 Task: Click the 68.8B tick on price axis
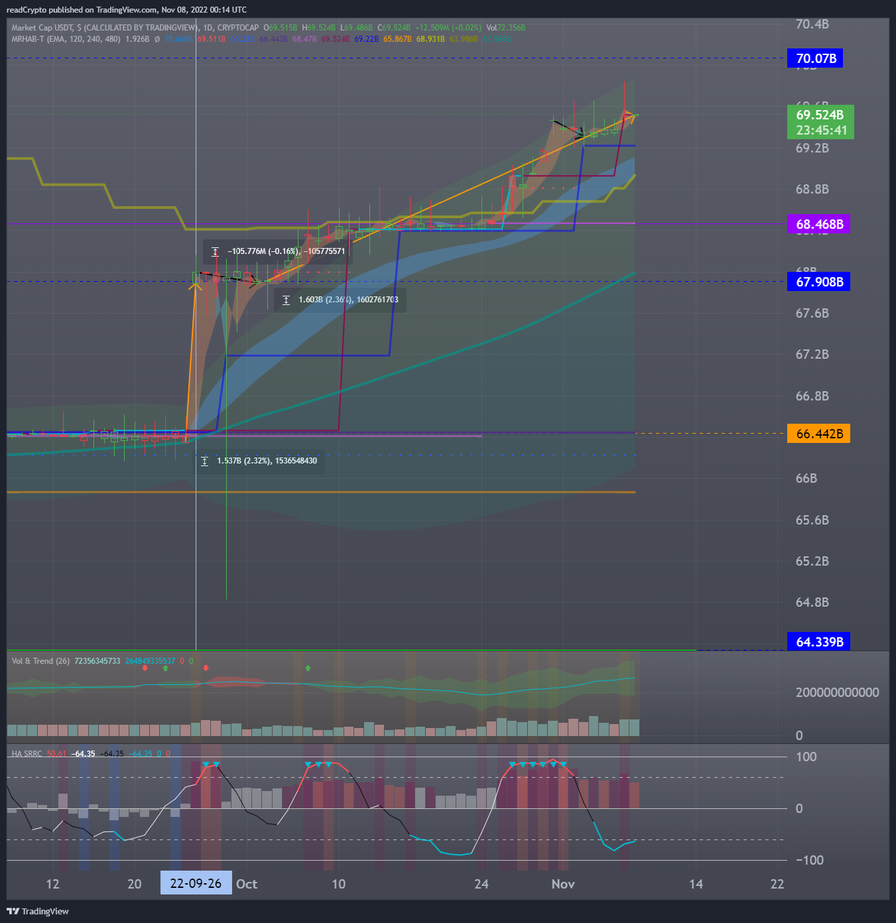point(812,190)
